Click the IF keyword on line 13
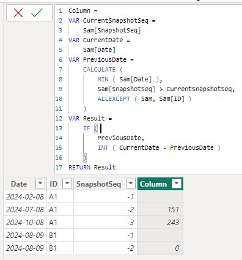The width and height of the screenshot is (242, 260). 86,128
